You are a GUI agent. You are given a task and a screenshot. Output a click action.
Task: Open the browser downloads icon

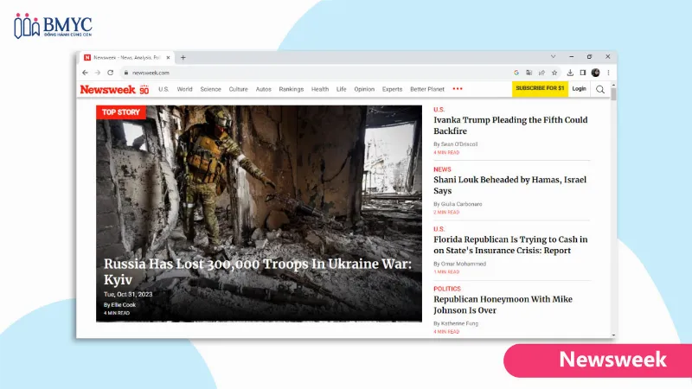coord(571,73)
